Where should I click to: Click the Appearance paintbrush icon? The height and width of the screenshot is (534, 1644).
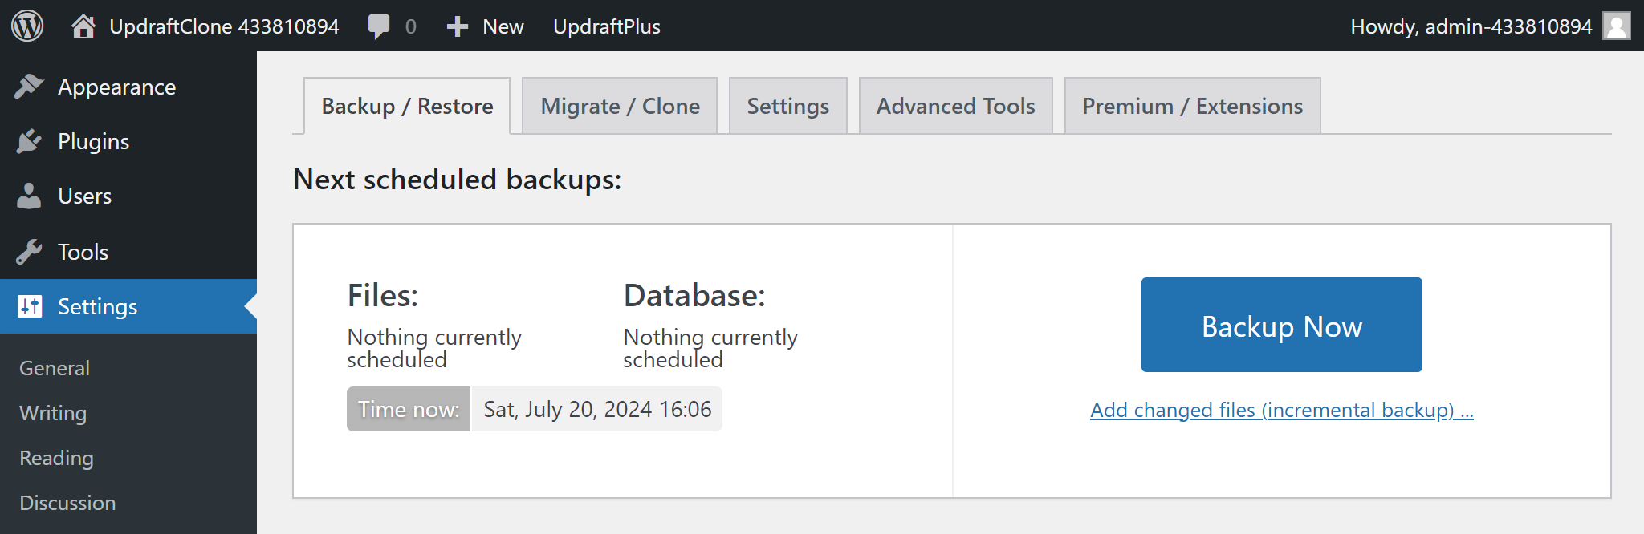click(x=29, y=87)
